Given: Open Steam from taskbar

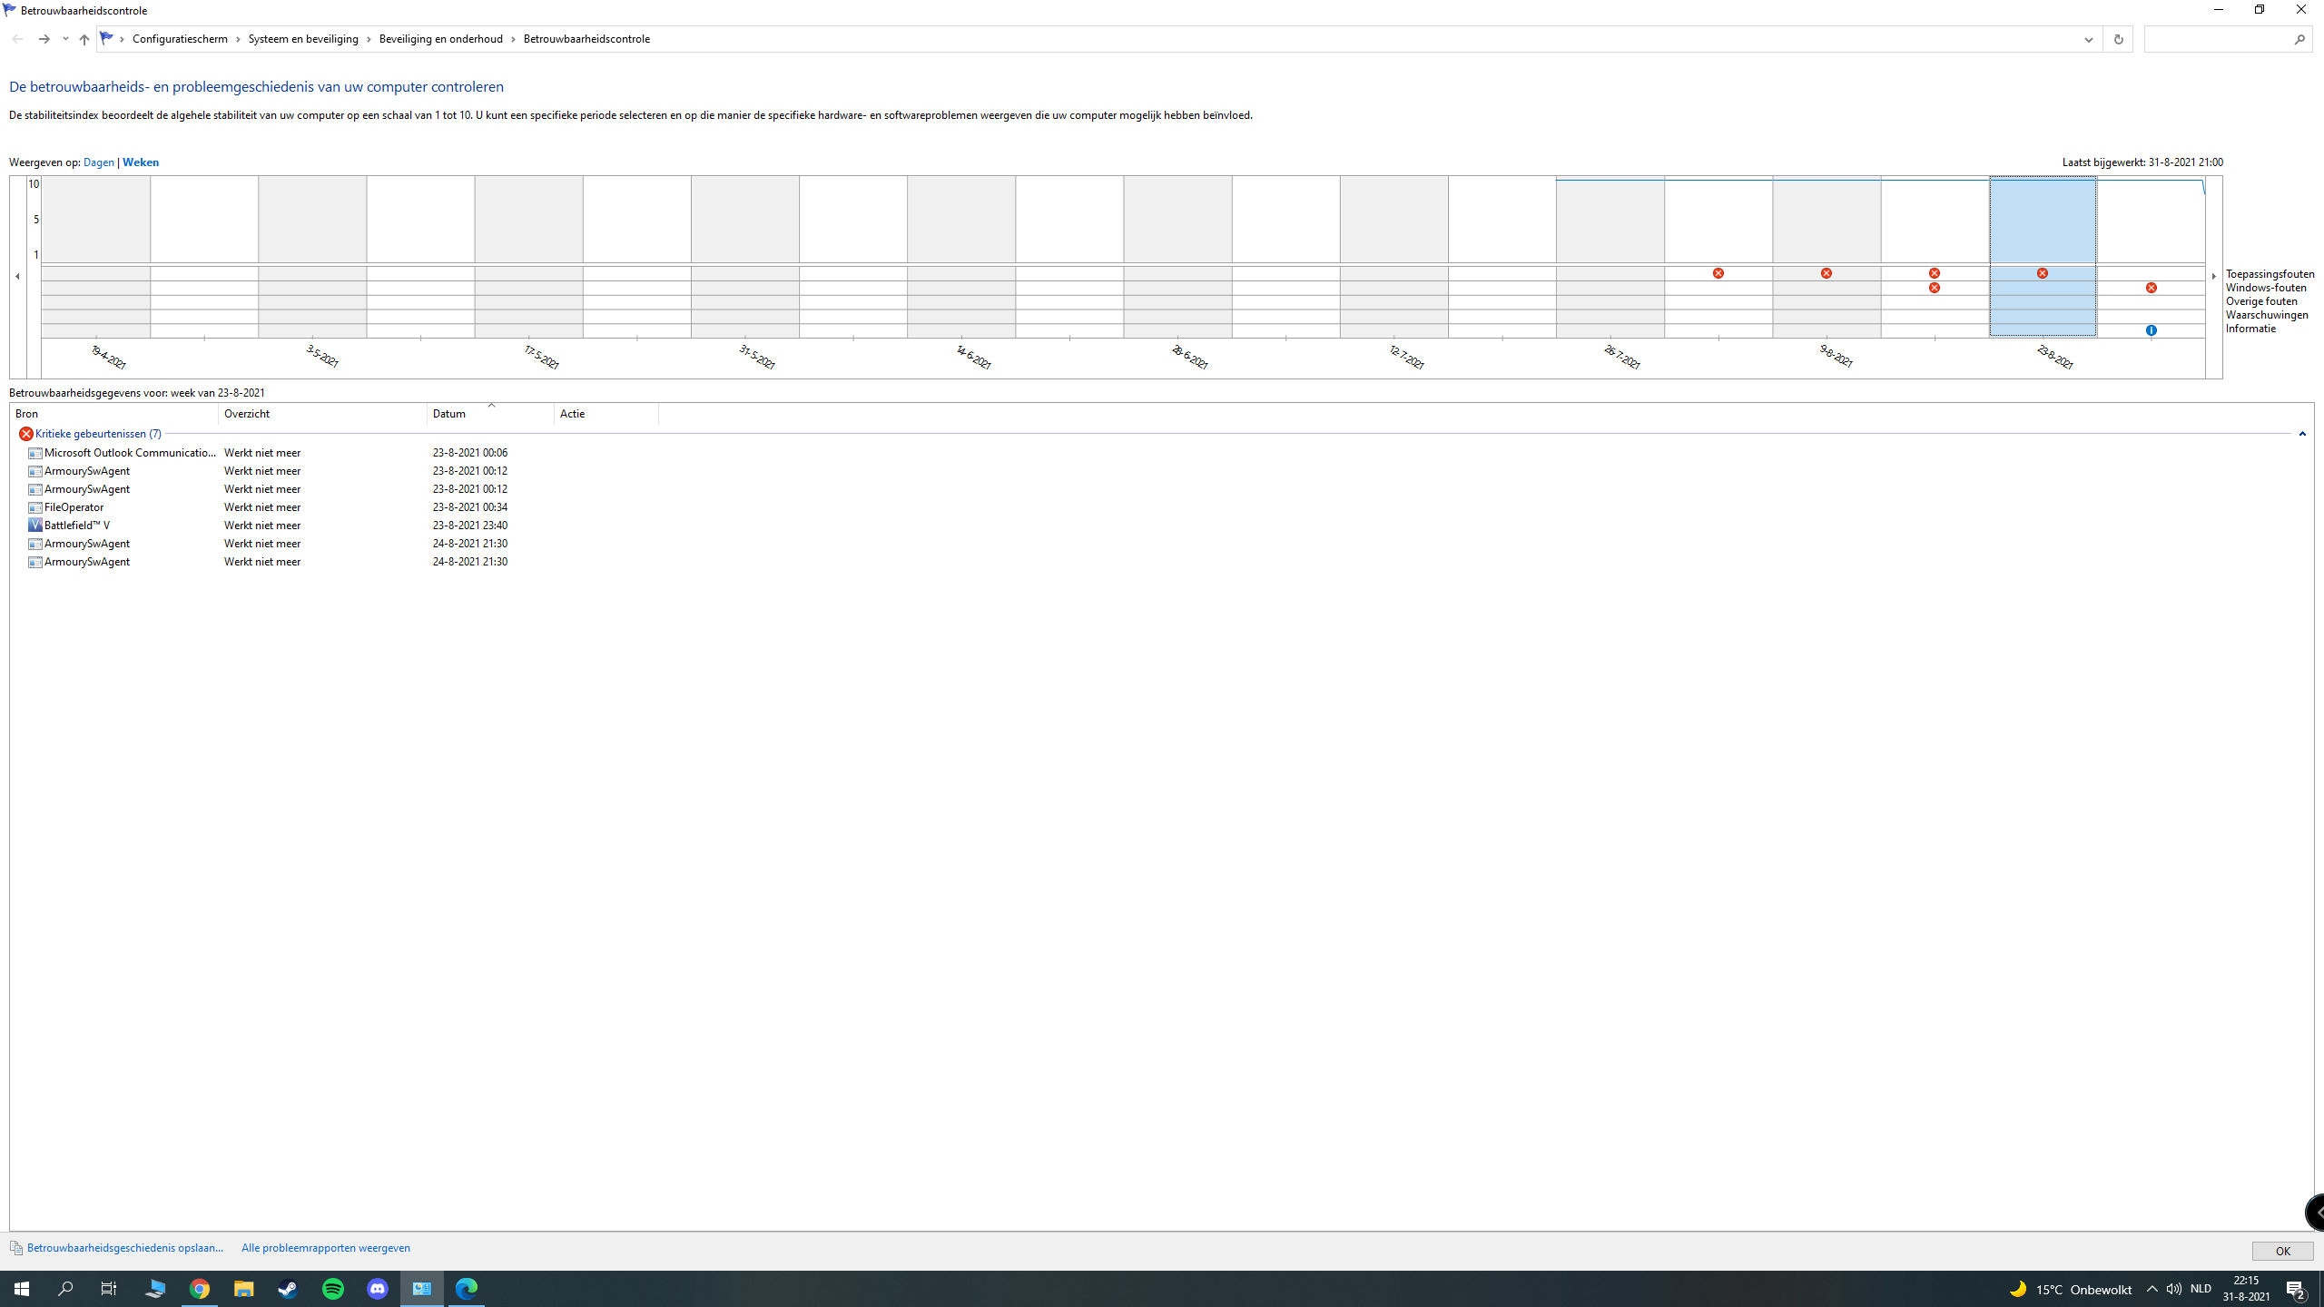Looking at the screenshot, I should pyautogui.click(x=289, y=1289).
